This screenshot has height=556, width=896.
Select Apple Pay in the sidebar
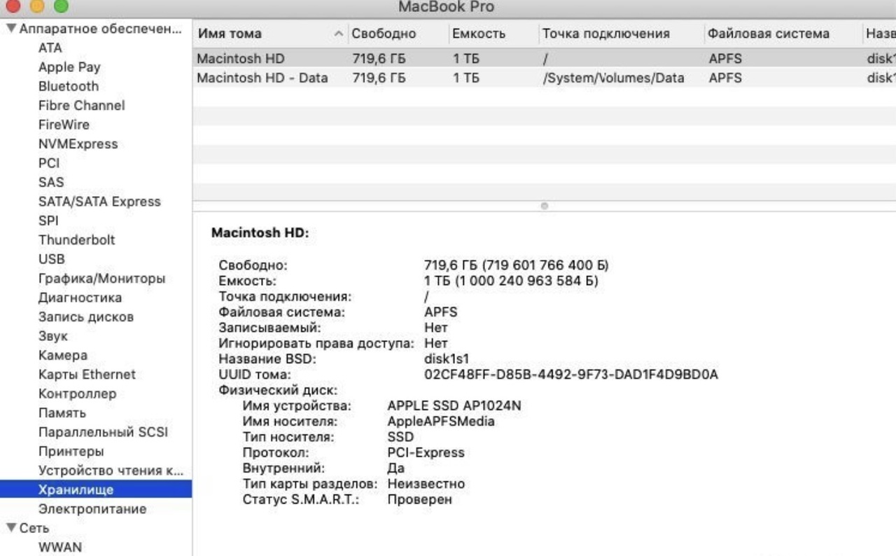(x=69, y=67)
